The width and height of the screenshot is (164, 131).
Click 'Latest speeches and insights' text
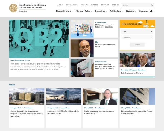point(132,73)
